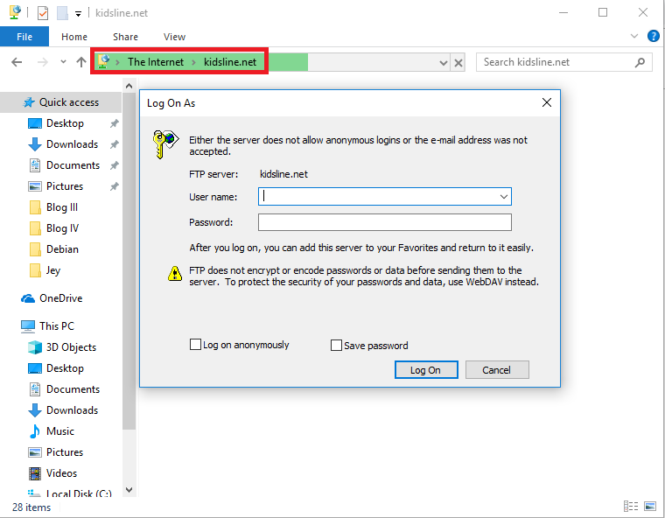The image size is (665, 518).
Task: Click the key icon in the dialog
Action: tap(165, 144)
